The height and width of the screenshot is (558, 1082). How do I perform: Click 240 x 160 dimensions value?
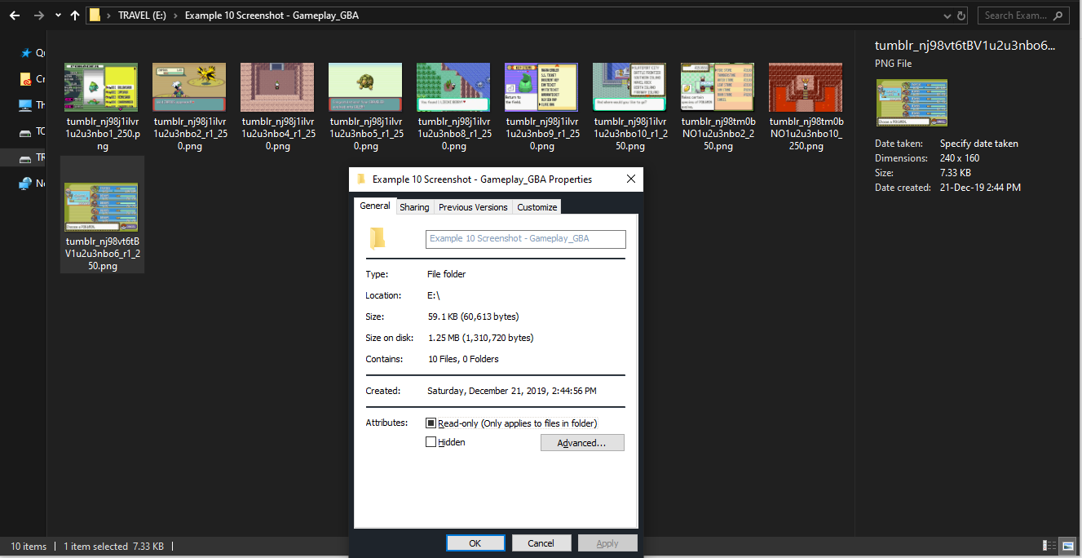pos(960,158)
